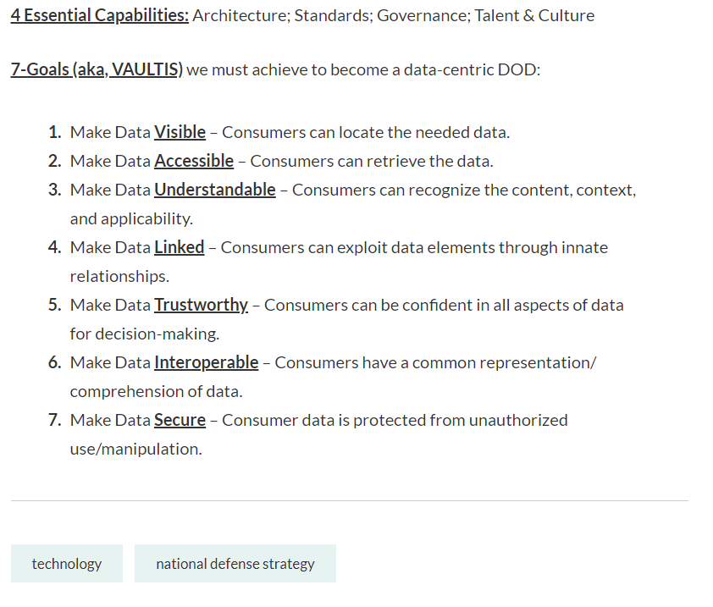
Task: Click the text 'comprehension of data.'
Action: click(x=157, y=391)
